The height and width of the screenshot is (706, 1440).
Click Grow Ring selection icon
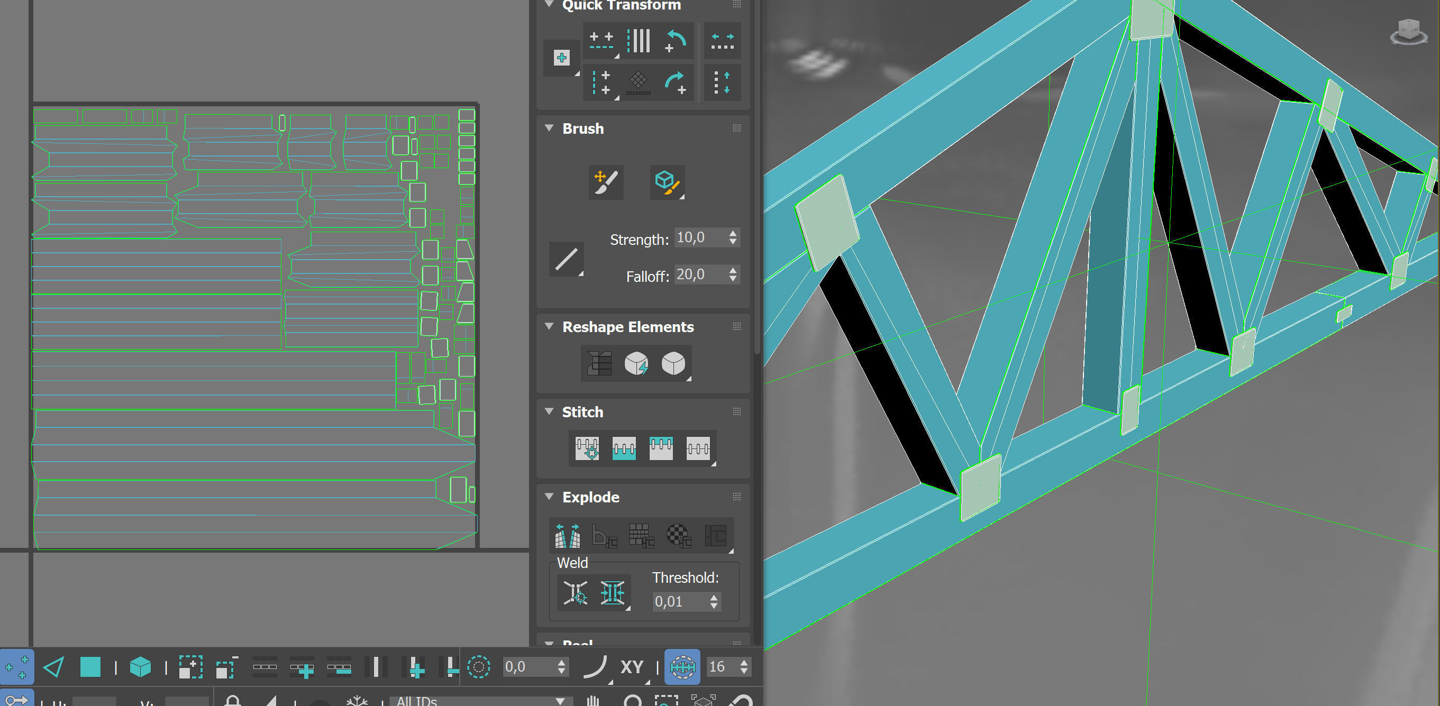pyautogui.click(x=414, y=667)
